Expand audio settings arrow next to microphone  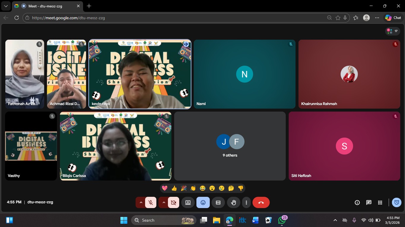point(141,202)
